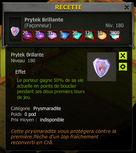
Task: Click the green triangular crystal ingredient (12)
Action: pyautogui.click(x=90, y=36)
